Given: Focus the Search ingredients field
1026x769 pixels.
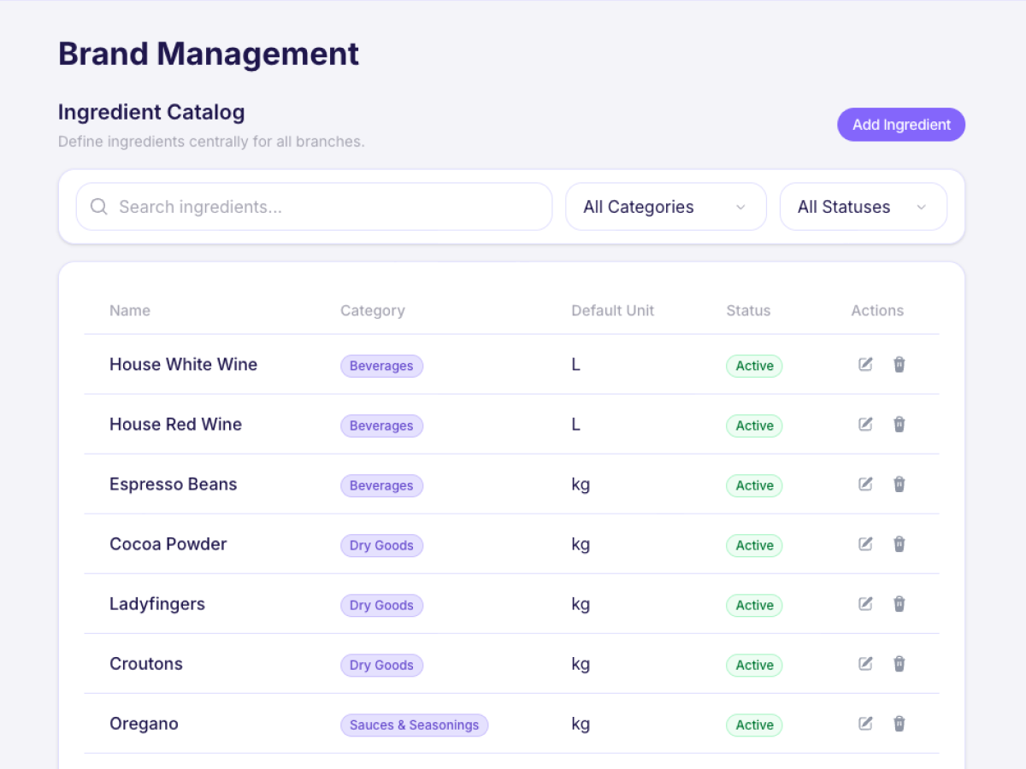Looking at the screenshot, I should (x=315, y=207).
